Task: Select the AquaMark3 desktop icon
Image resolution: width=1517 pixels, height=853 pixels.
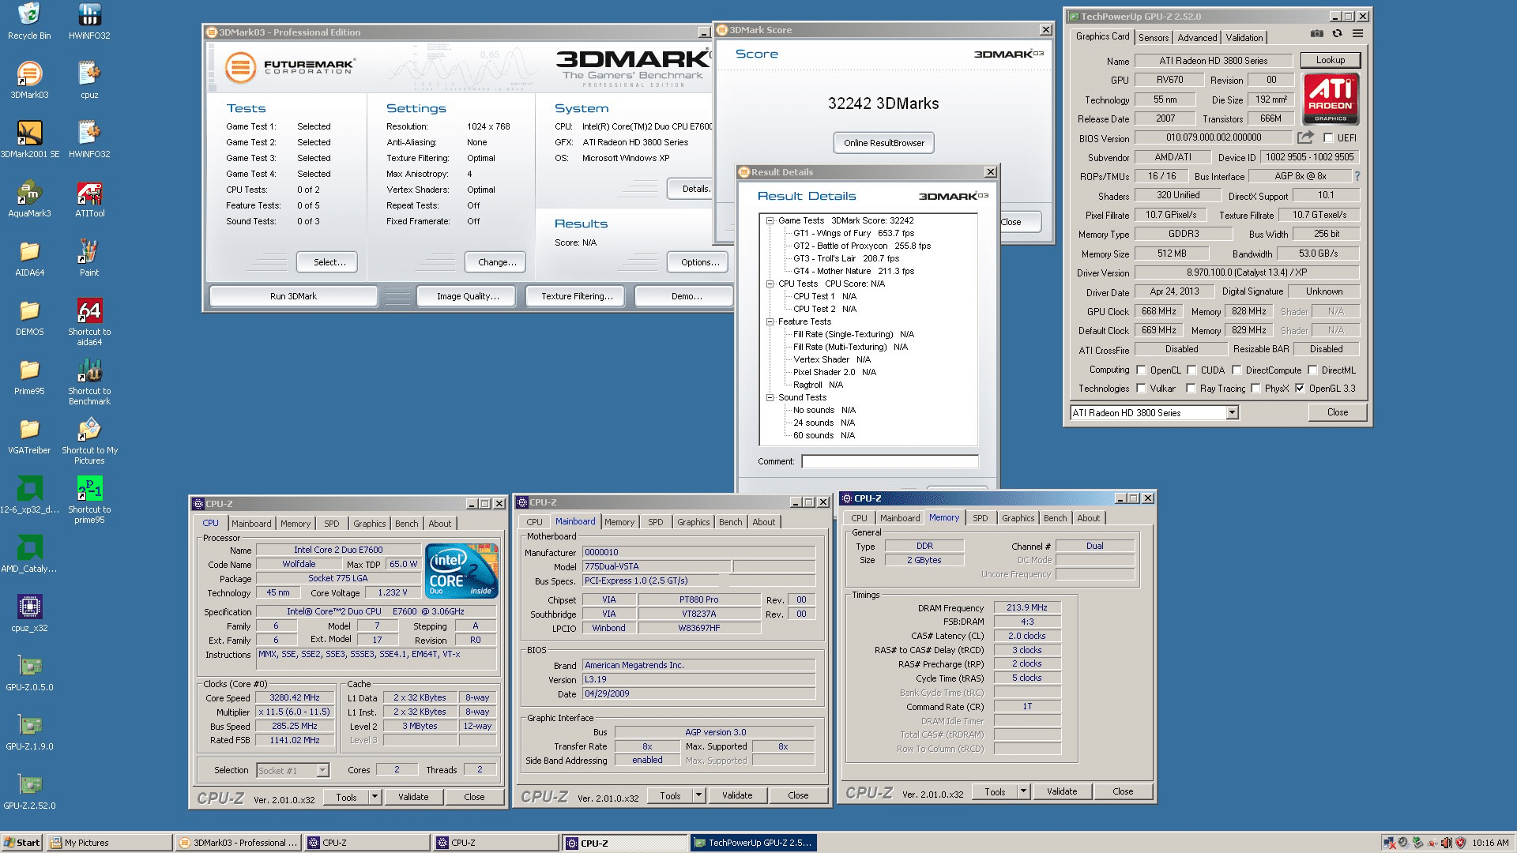Action: tap(29, 198)
